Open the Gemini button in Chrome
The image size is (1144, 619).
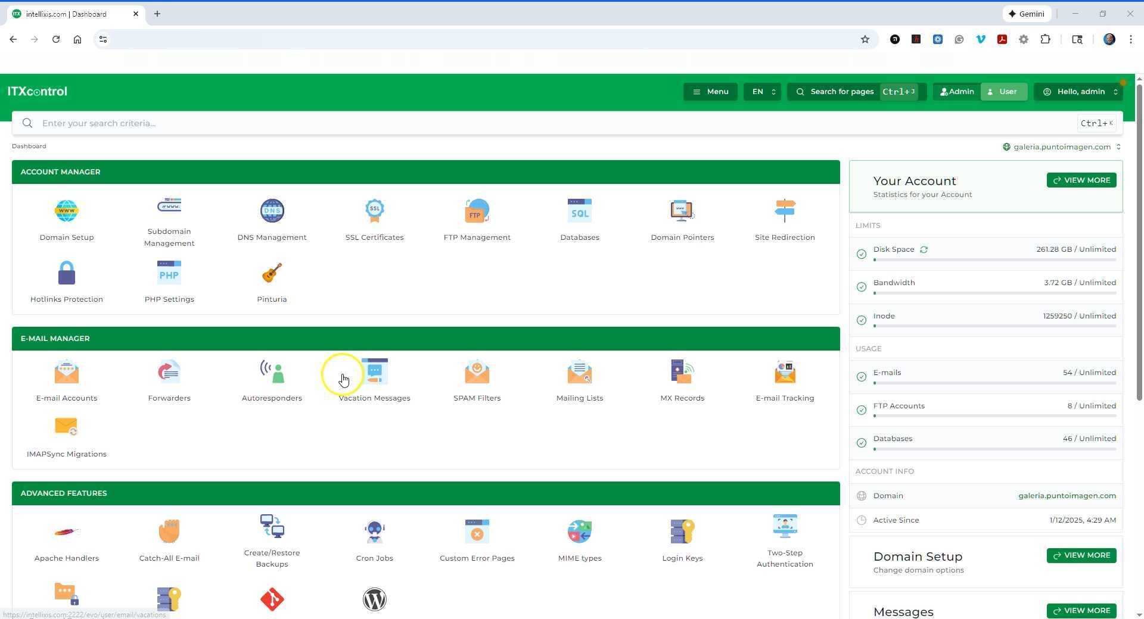[1027, 14]
